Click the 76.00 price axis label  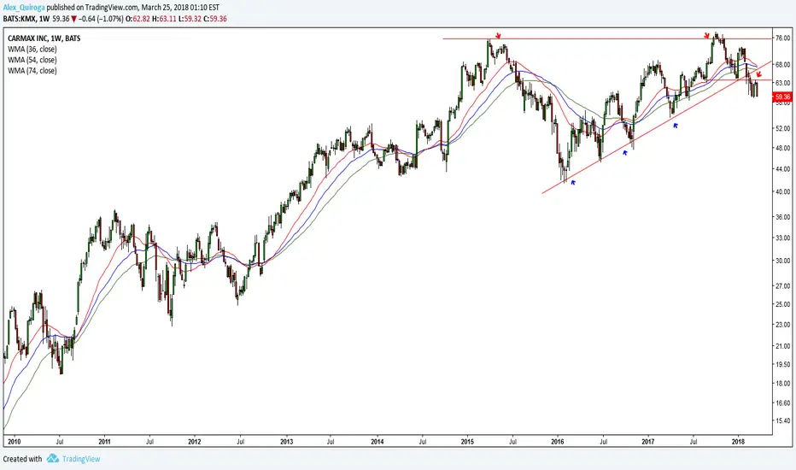click(x=783, y=38)
